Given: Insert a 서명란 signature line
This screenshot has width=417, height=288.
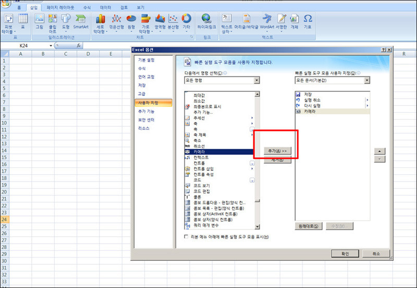Looking at the screenshot, I should coord(281,23).
